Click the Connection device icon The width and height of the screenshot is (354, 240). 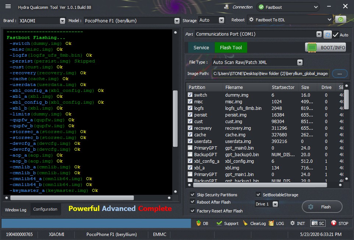[x=226, y=7]
